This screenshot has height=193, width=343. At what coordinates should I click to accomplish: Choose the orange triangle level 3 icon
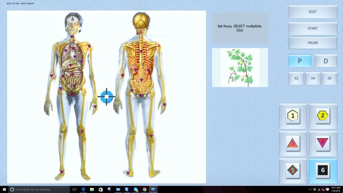pos(293,143)
